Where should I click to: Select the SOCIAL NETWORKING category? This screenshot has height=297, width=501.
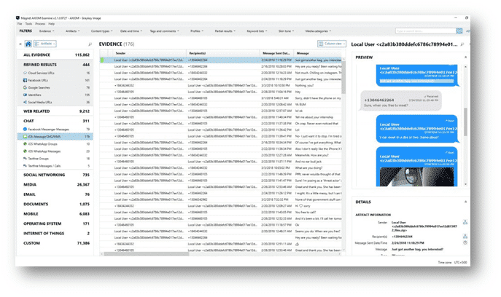pos(55,175)
